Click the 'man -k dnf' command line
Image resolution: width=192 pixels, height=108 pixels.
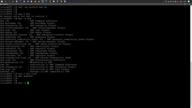[x=16, y=19]
